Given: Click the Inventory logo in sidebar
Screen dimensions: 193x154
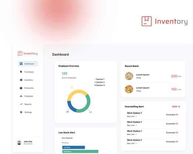Looking at the screenshot, I should tap(28, 53).
